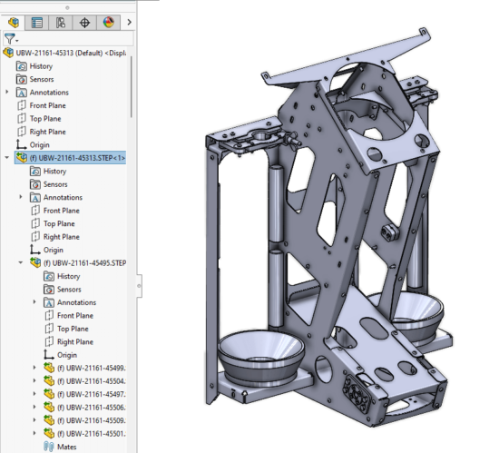Select the UBW-21161-45509 part
Viewport: 499px width, 453px height.
click(x=84, y=420)
